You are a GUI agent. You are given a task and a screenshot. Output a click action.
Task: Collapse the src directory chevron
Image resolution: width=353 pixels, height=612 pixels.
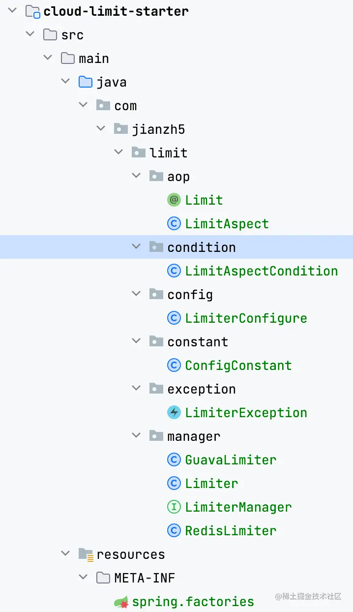tap(30, 35)
